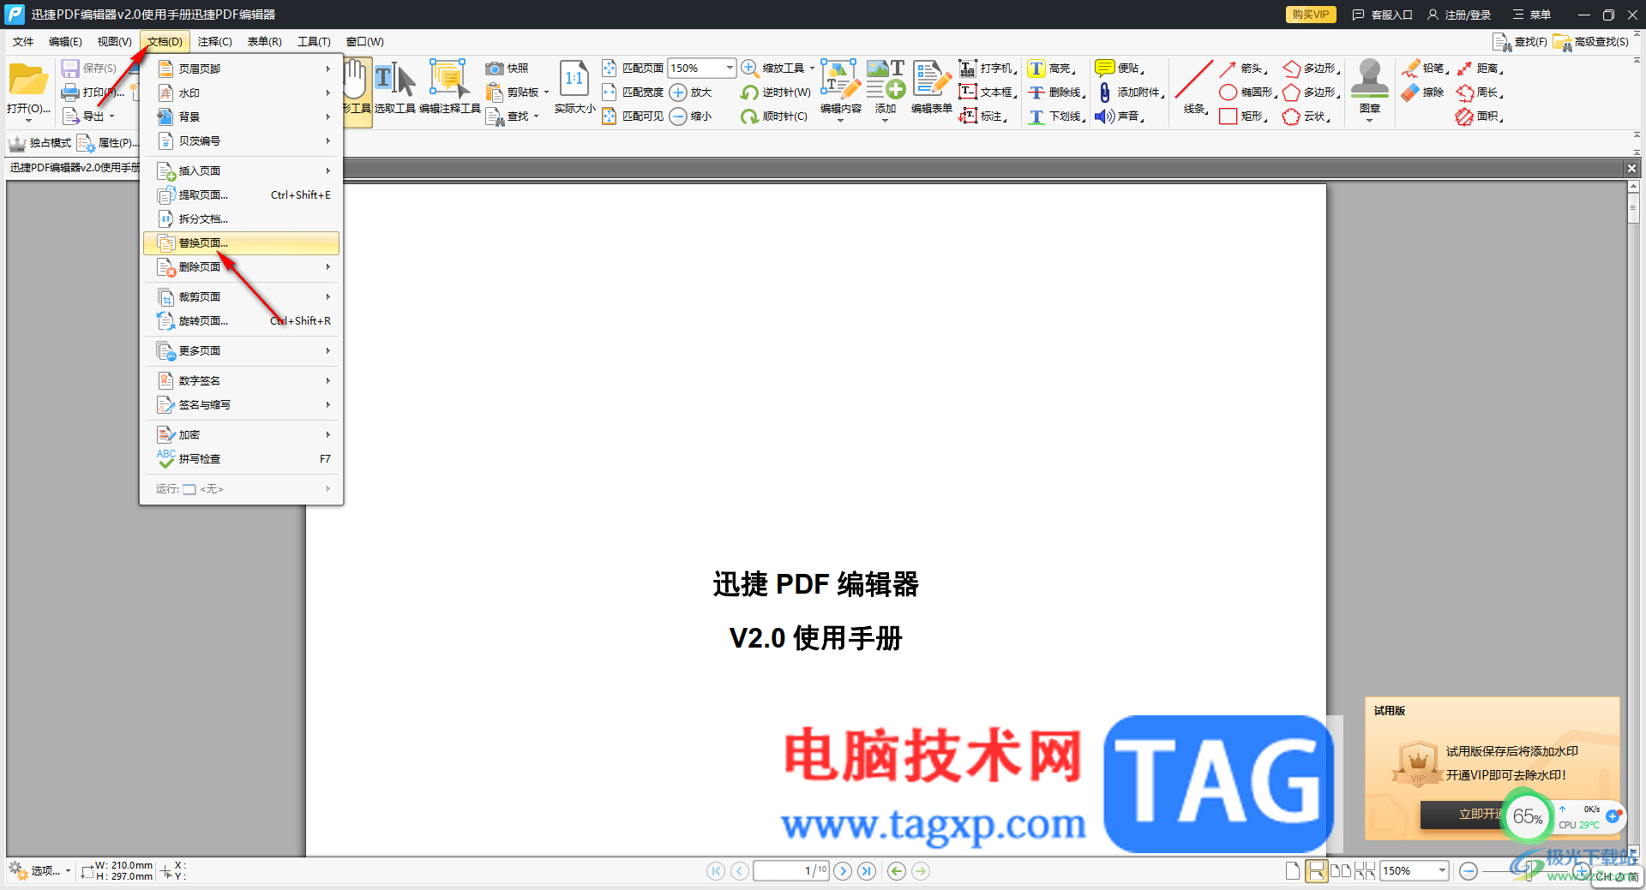Expand 插入页面 submenu
This screenshot has width=1646, height=890.
pyautogui.click(x=241, y=170)
